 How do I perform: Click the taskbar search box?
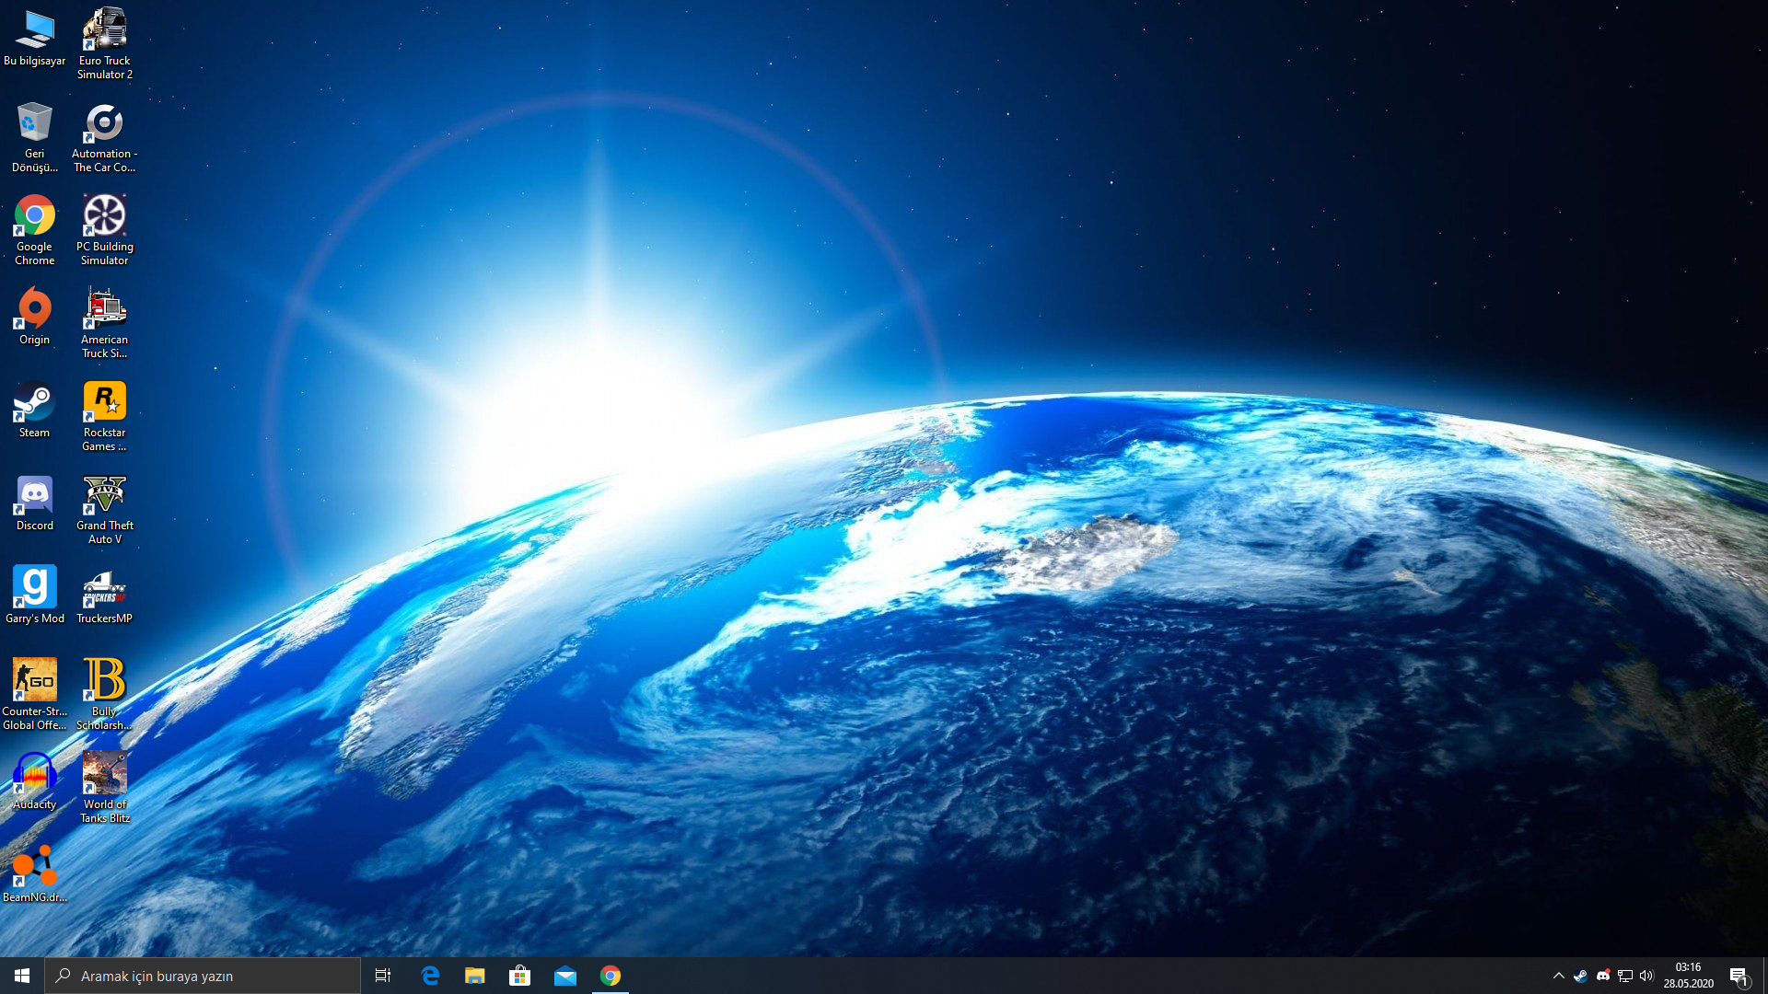(x=203, y=976)
